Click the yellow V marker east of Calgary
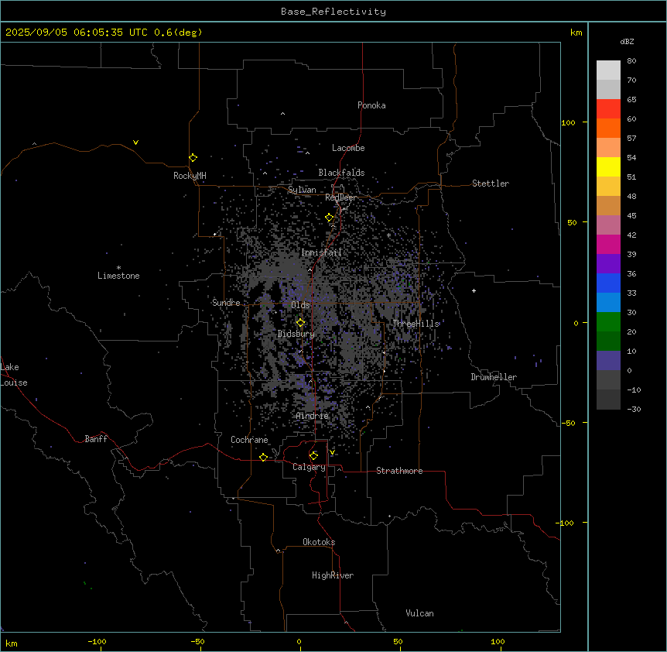Image resolution: width=667 pixels, height=652 pixels. click(332, 452)
